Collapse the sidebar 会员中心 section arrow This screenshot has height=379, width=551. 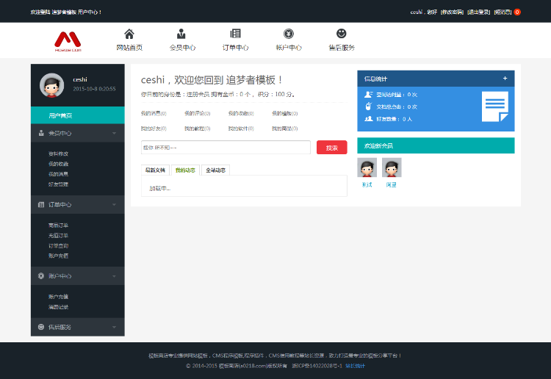click(x=114, y=134)
